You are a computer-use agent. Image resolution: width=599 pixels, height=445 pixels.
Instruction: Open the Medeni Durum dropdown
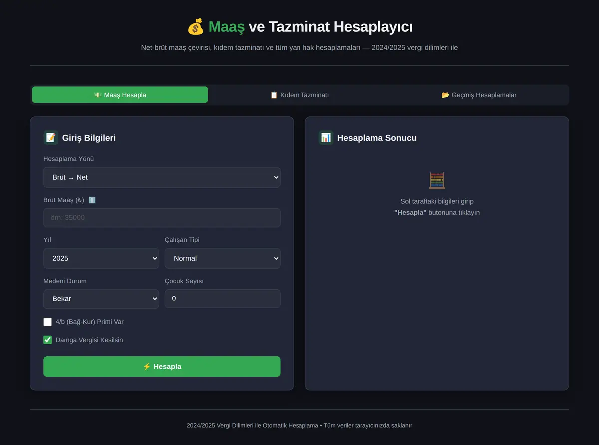[101, 298]
